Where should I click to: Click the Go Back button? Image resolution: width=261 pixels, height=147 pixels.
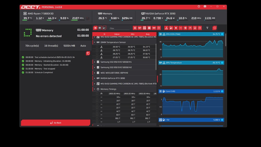(56, 123)
